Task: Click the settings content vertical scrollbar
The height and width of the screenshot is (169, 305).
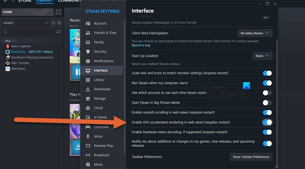Action: click(x=277, y=101)
